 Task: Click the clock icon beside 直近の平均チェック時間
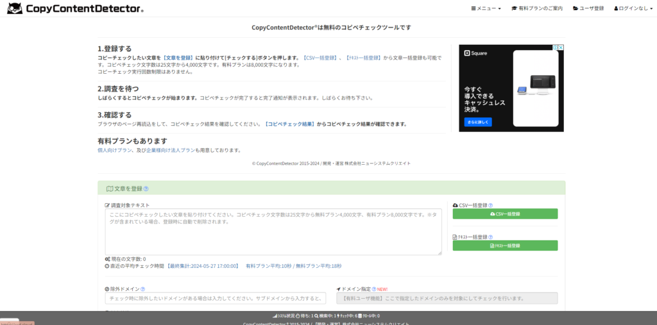pos(107,266)
